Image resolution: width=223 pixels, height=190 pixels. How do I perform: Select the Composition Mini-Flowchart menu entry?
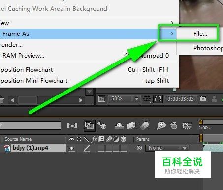[89, 80]
